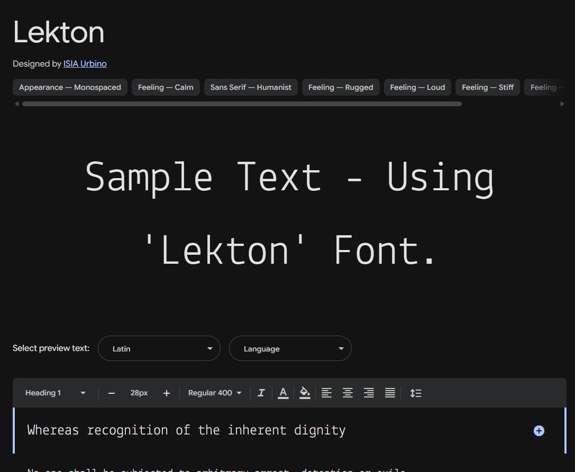
Task: Align text left
Action: [x=326, y=393]
